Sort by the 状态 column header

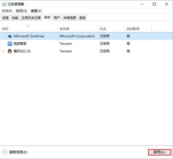click(x=111, y=28)
